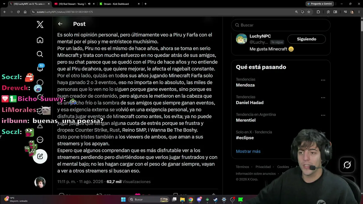Reload the current page

[18, 12]
